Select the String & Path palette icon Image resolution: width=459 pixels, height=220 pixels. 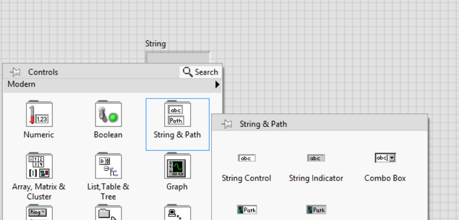tap(178, 115)
